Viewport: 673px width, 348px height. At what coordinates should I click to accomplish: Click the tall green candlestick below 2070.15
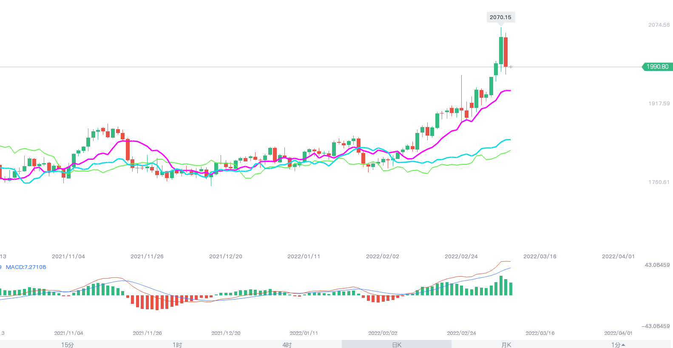501,50
